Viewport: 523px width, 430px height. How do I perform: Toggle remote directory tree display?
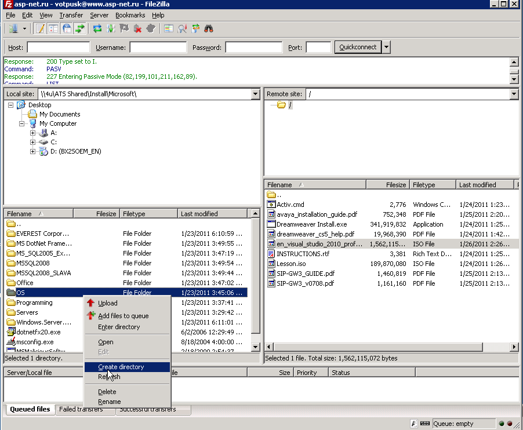point(67,28)
